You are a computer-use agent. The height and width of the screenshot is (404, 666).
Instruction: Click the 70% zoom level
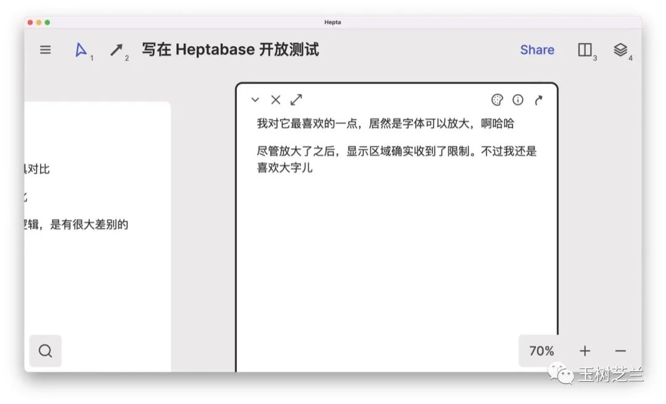(541, 351)
